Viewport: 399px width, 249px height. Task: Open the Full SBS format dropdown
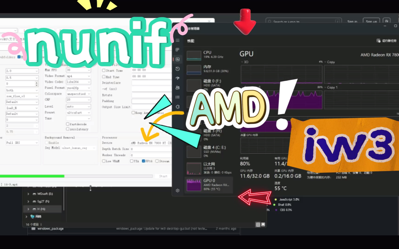click(x=22, y=143)
